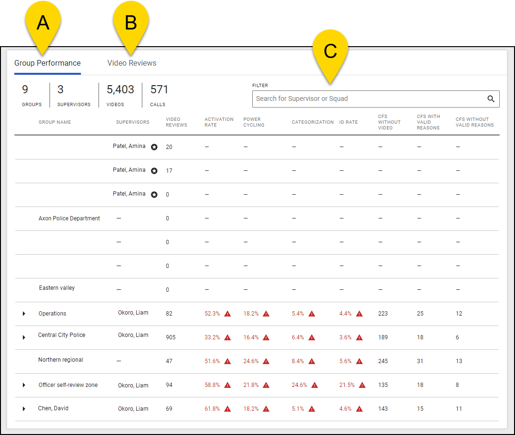This screenshot has width=515, height=435.
Task: Click star icon beside Patel, Amina with 20 reviews
Action: [154, 147]
